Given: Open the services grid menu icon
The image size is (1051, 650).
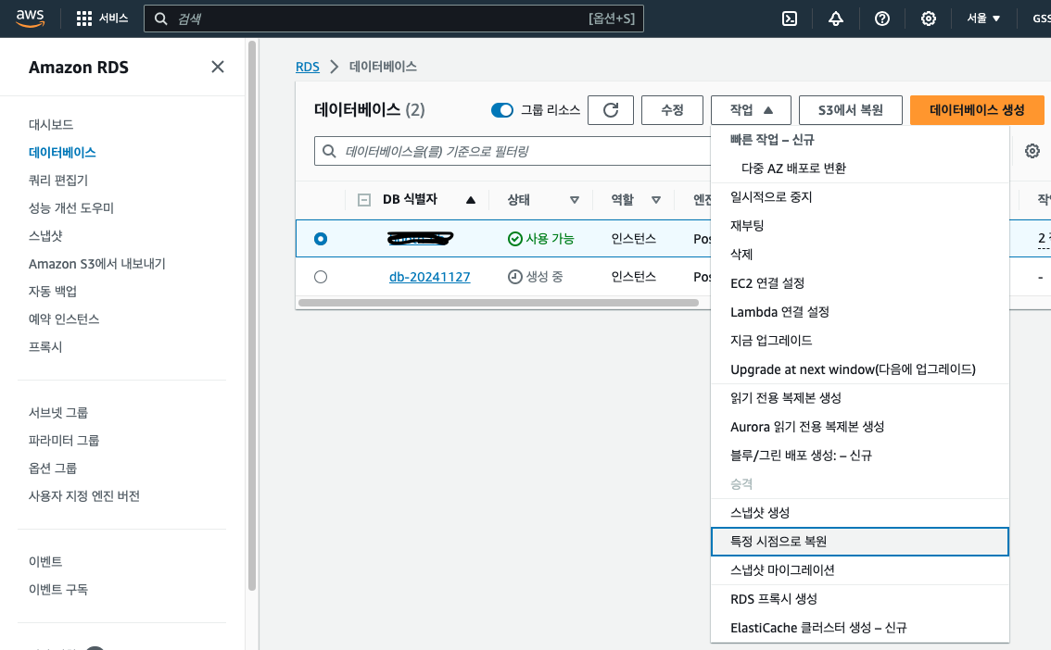Looking at the screenshot, I should (83, 19).
